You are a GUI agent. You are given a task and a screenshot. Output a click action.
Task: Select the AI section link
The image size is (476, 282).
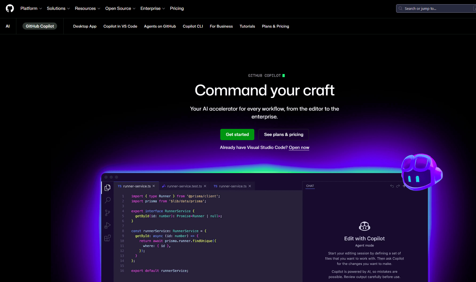(8, 26)
